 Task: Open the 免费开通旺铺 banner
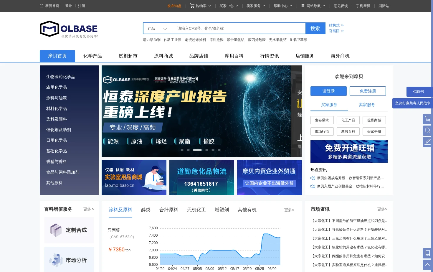(349, 151)
